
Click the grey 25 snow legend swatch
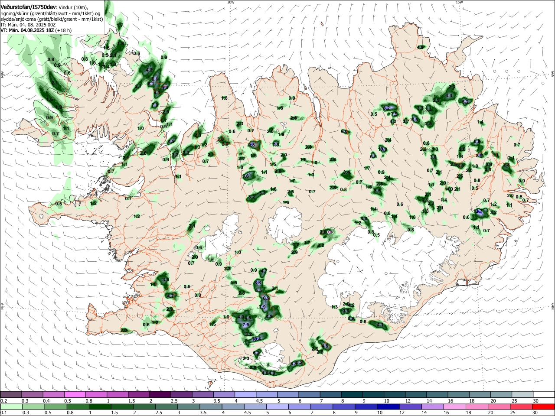[x=522, y=395]
